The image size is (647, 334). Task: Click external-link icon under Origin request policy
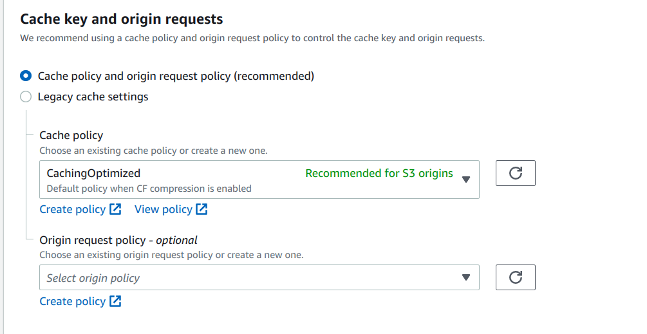115,301
